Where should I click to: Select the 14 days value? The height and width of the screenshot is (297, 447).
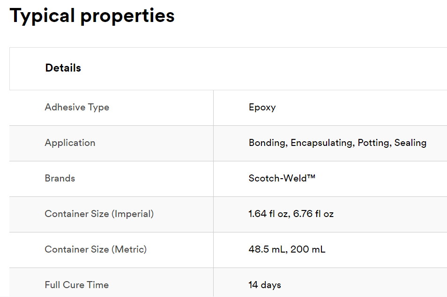tap(265, 285)
